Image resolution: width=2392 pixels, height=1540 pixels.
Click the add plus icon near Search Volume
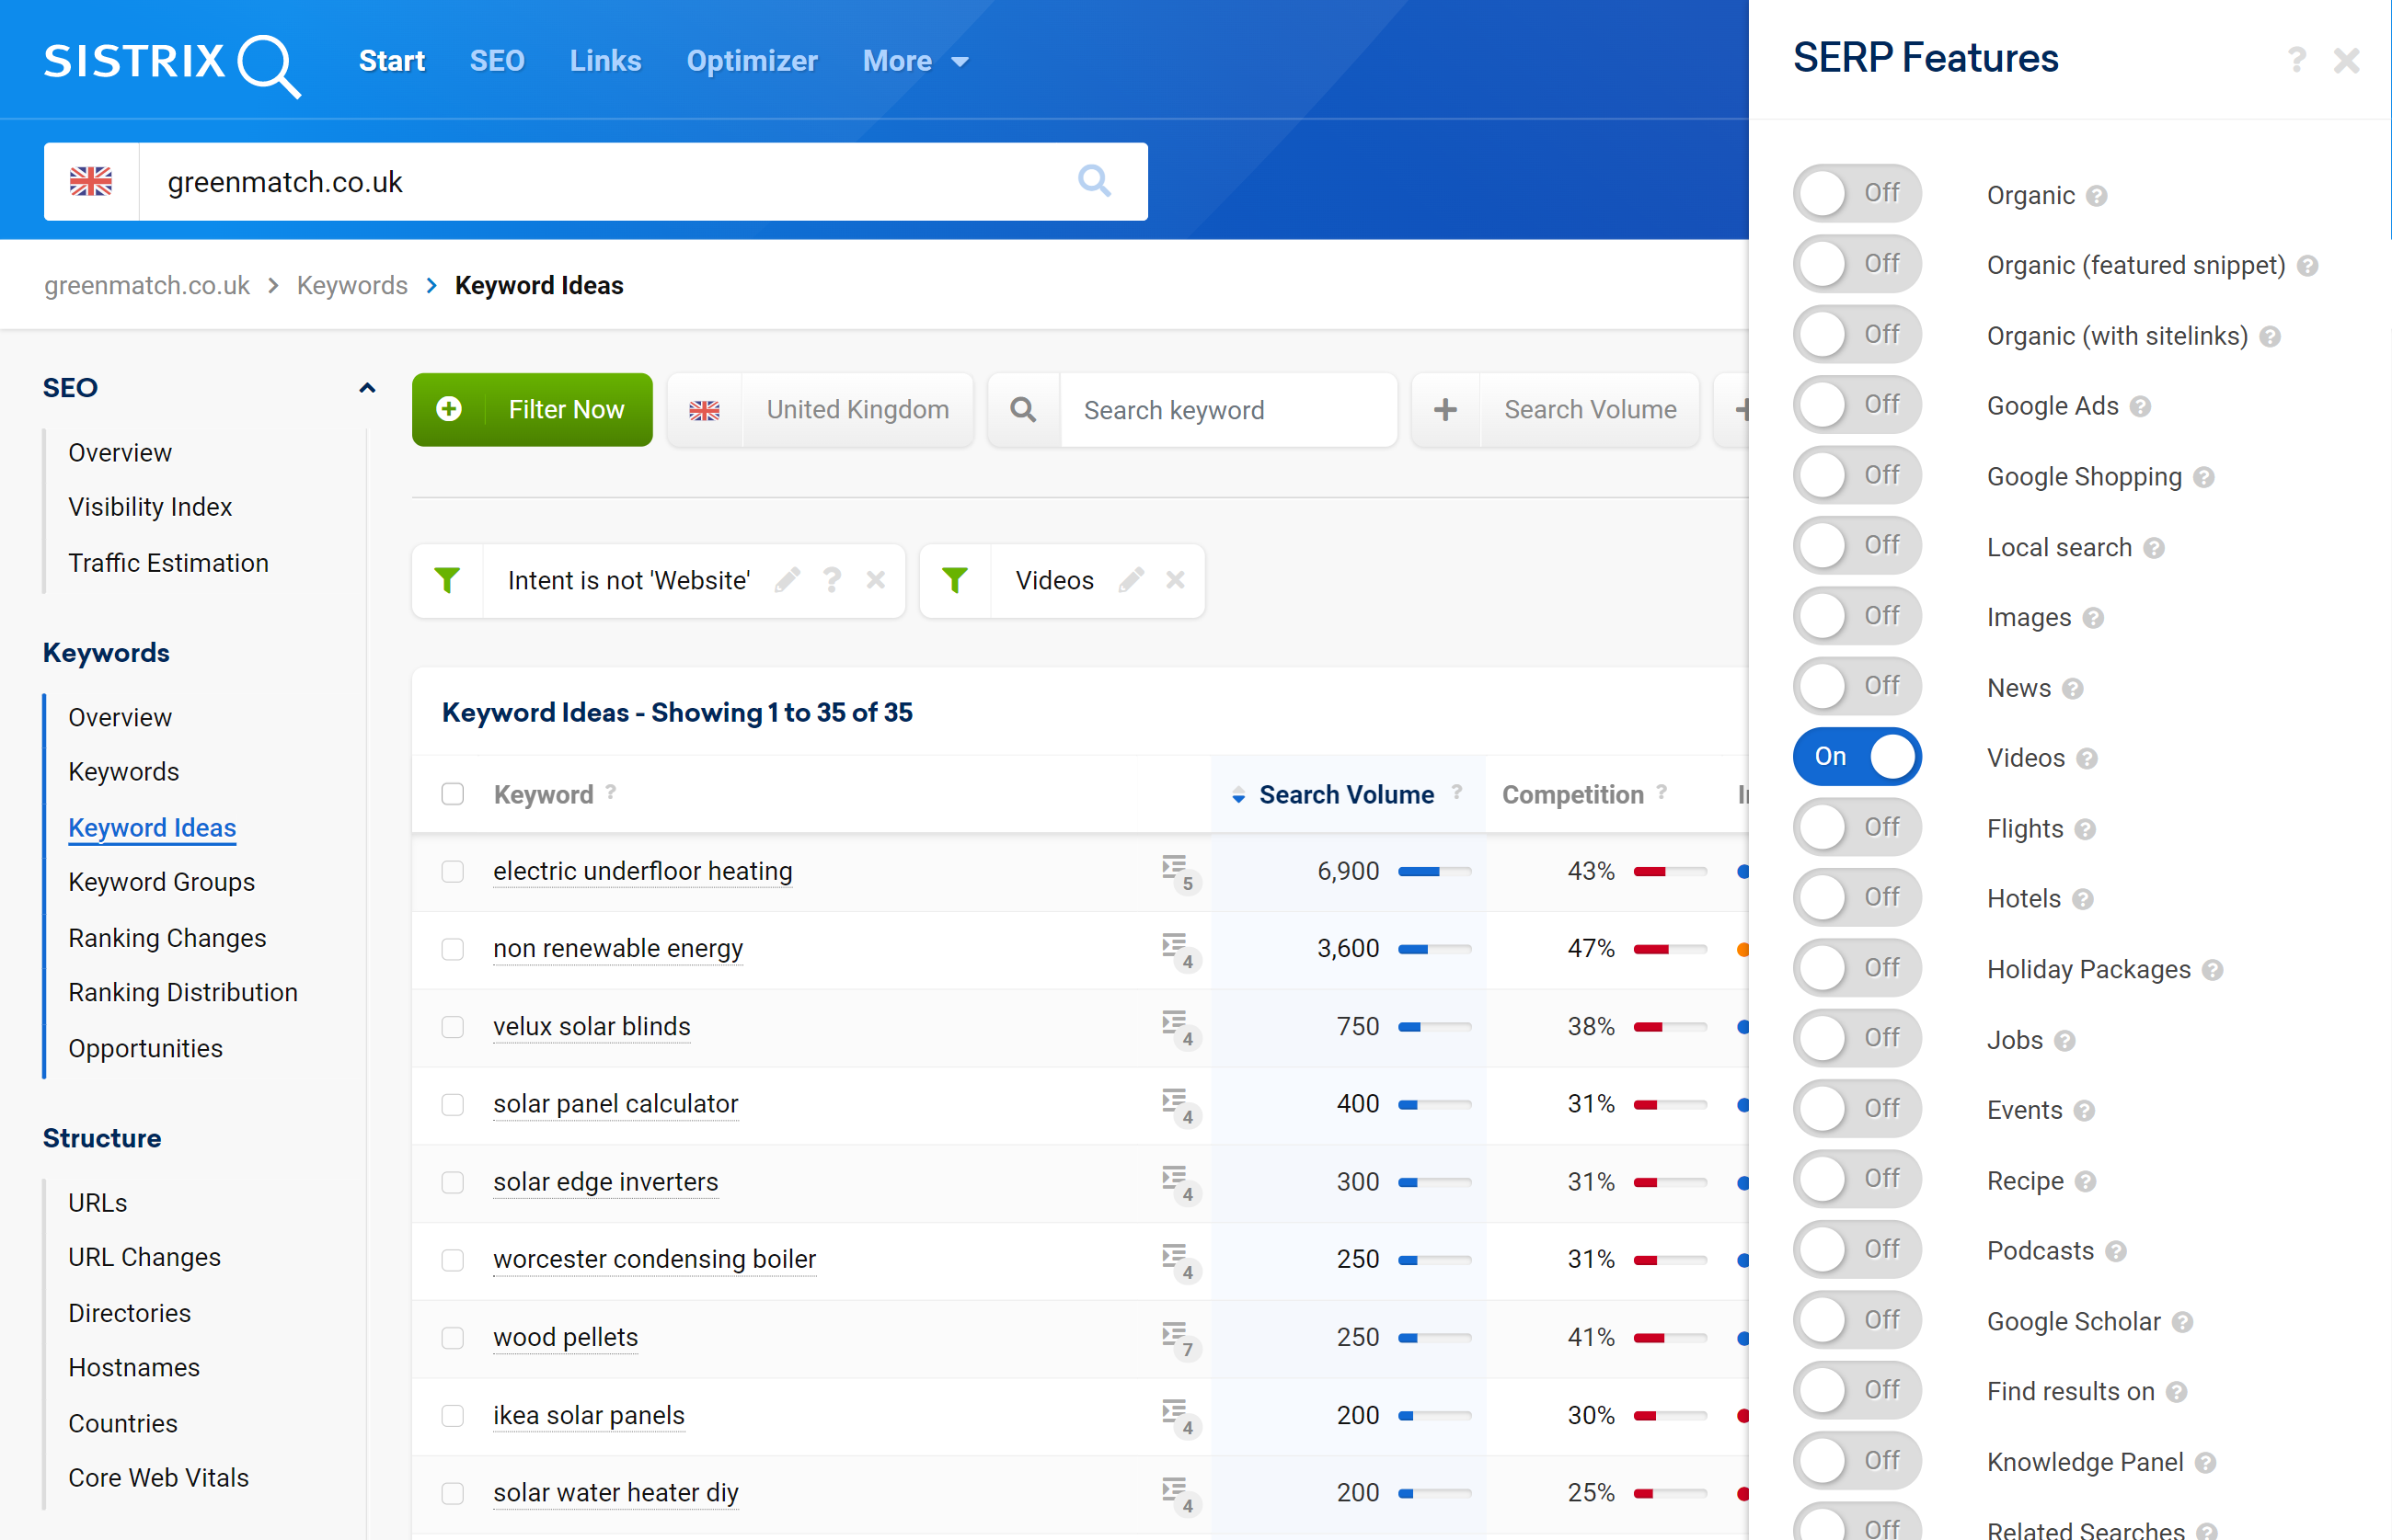click(1443, 407)
